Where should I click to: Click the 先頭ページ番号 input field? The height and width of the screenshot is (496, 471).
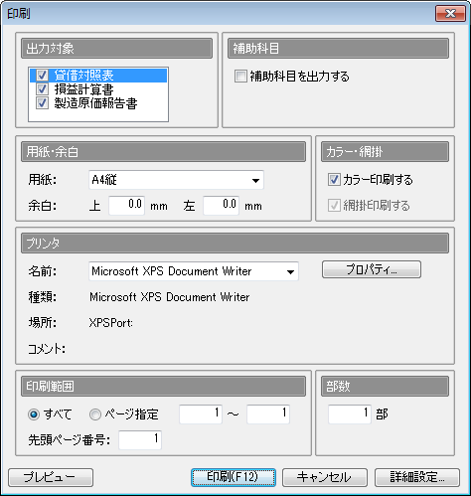pos(140,439)
